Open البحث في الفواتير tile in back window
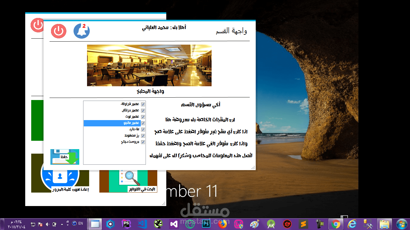This screenshot has height=230, width=410. point(128,181)
